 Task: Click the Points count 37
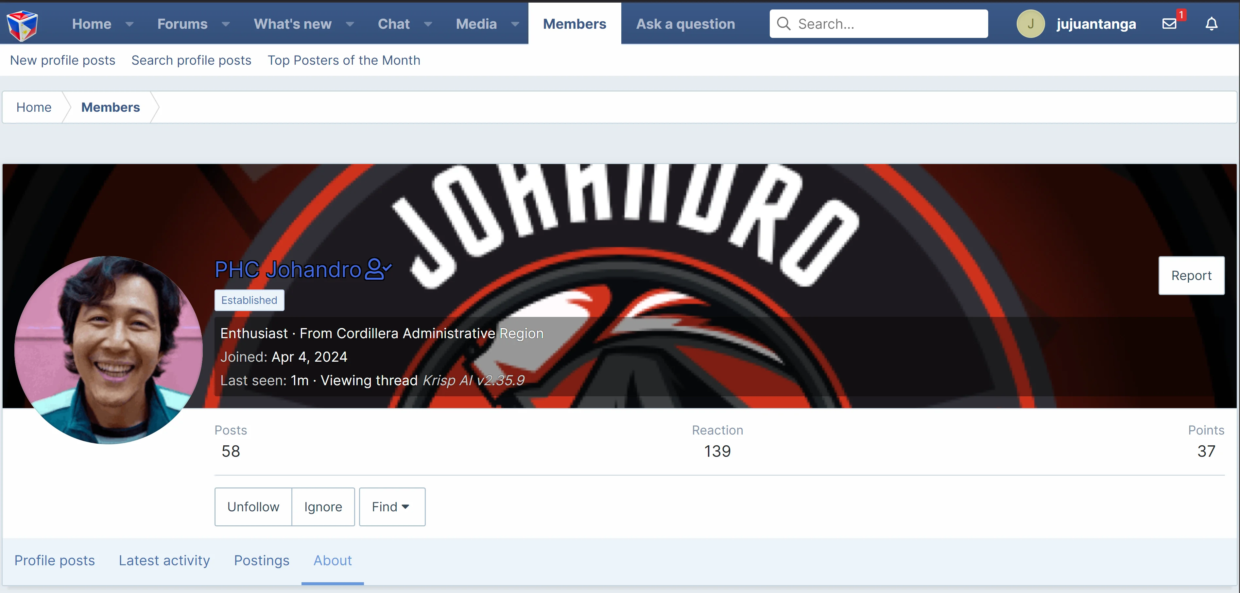click(x=1206, y=451)
